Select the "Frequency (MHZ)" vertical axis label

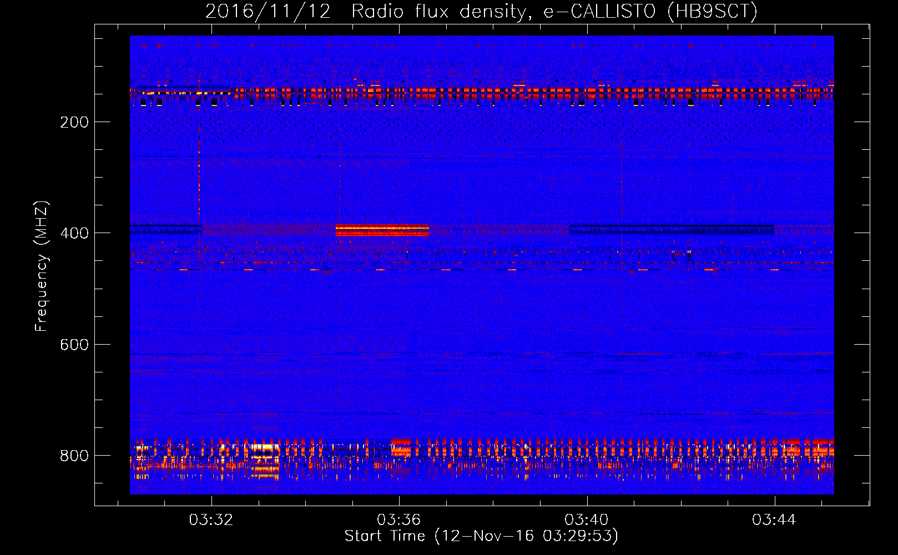tap(42, 266)
